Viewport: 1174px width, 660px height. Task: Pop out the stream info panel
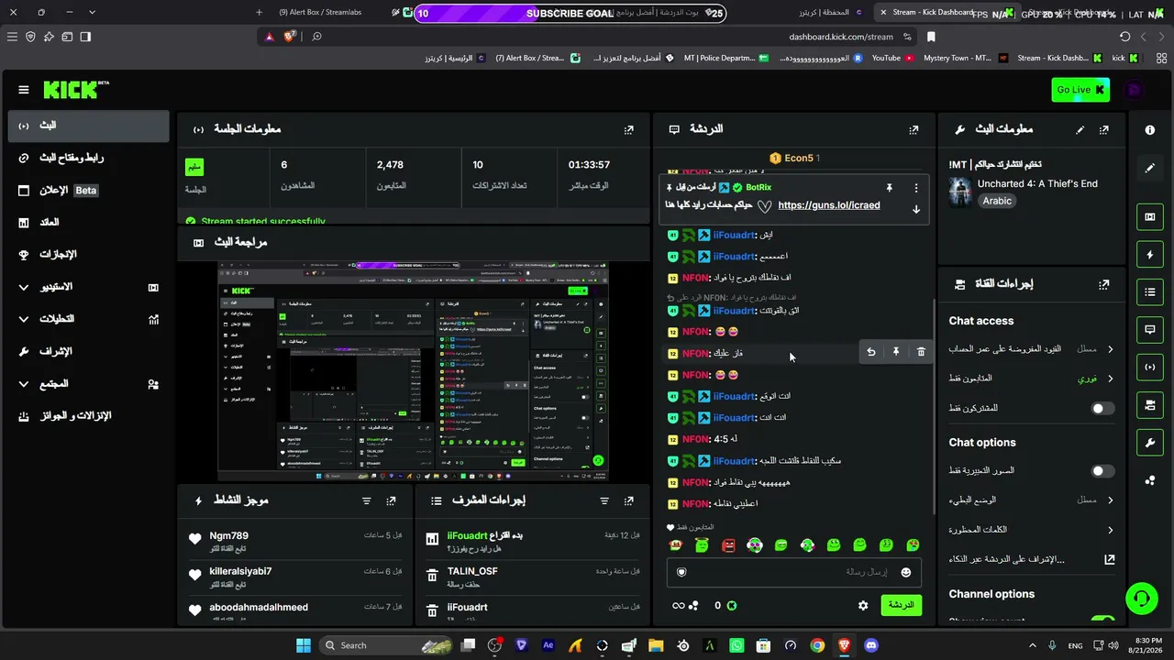(1103, 130)
